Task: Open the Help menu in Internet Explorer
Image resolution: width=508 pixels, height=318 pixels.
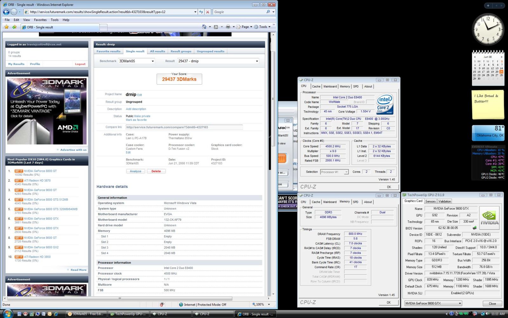Action: [66, 20]
